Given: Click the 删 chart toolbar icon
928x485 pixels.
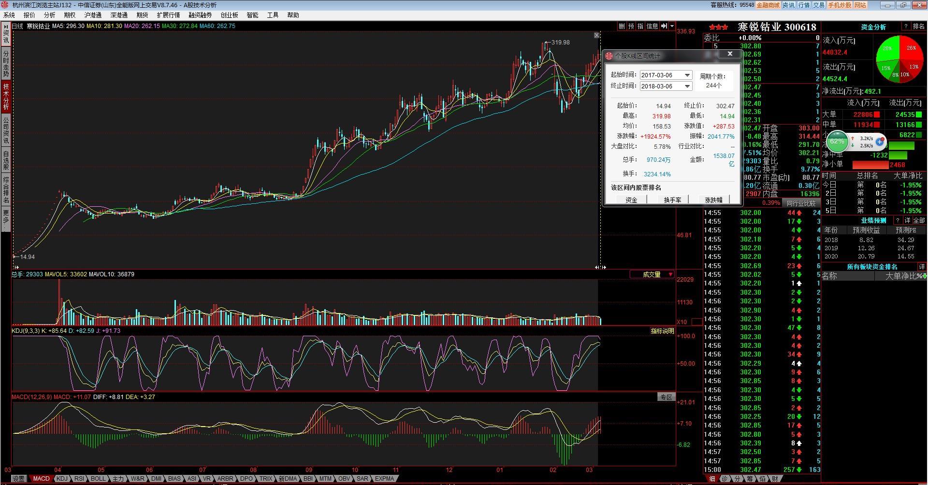Looking at the screenshot, I should point(622,26).
